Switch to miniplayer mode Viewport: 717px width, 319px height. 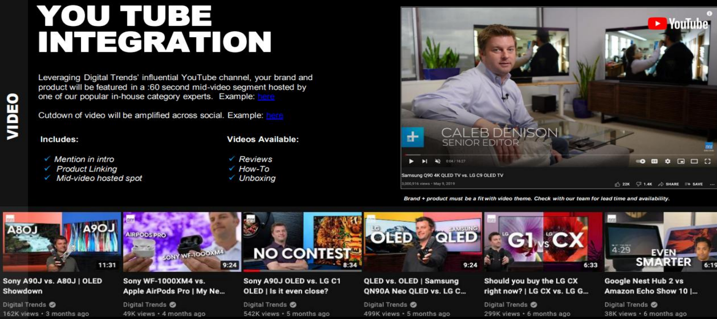click(x=681, y=161)
